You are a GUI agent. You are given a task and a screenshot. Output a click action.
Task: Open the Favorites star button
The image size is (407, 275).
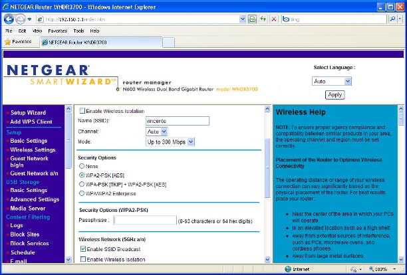coord(18,42)
